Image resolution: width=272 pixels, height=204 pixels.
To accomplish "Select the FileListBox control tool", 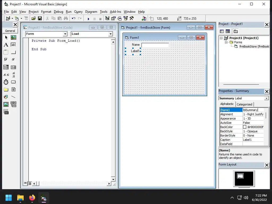I will click(13, 90).
